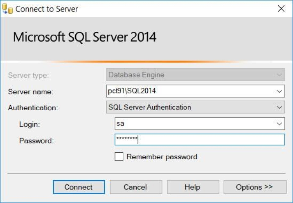
Task: Expand the Server name dropdown arrow
Action: coord(279,91)
